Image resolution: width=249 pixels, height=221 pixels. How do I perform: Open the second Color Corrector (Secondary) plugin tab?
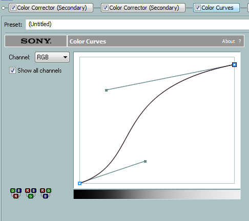click(143, 8)
